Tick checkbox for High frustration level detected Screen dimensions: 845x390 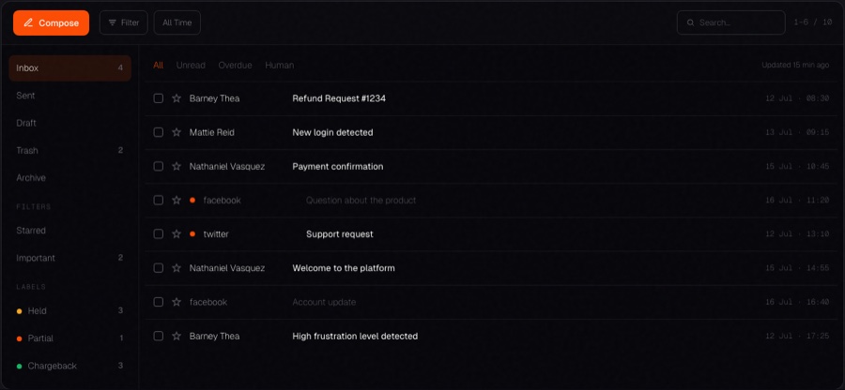159,336
